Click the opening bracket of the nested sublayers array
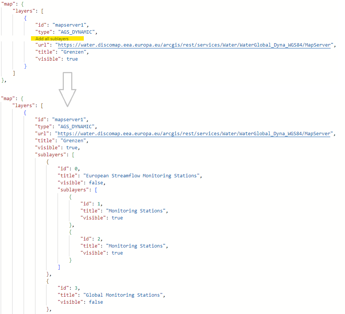 pyautogui.click(x=96, y=190)
